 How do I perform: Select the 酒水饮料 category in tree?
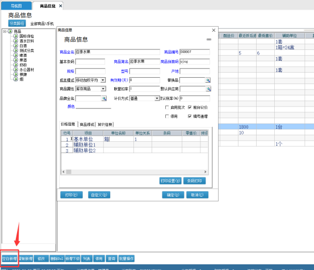click(27, 41)
